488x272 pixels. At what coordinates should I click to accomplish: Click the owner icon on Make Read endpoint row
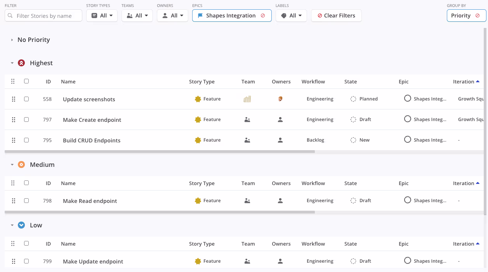pyautogui.click(x=280, y=201)
